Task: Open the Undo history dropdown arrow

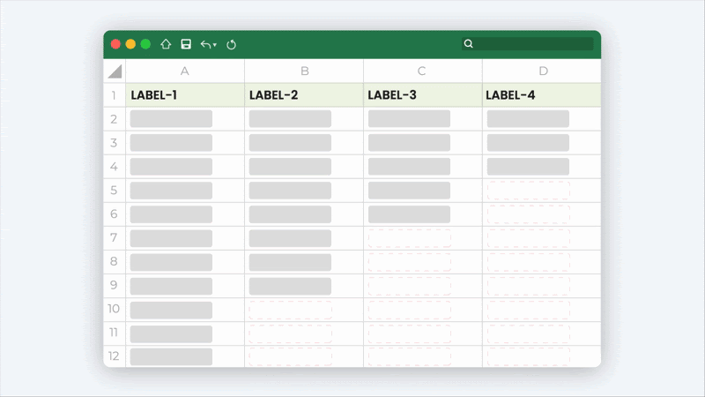Action: point(214,45)
